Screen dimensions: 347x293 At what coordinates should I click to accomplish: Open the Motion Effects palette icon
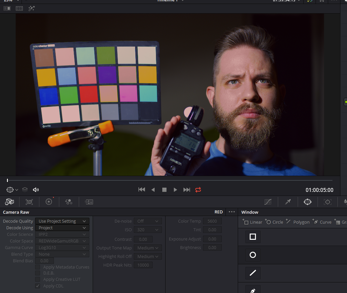[x=89, y=202]
